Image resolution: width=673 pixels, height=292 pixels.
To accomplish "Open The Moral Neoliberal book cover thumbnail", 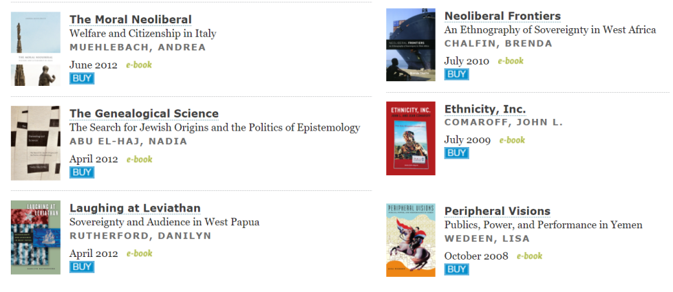I will coord(36,49).
